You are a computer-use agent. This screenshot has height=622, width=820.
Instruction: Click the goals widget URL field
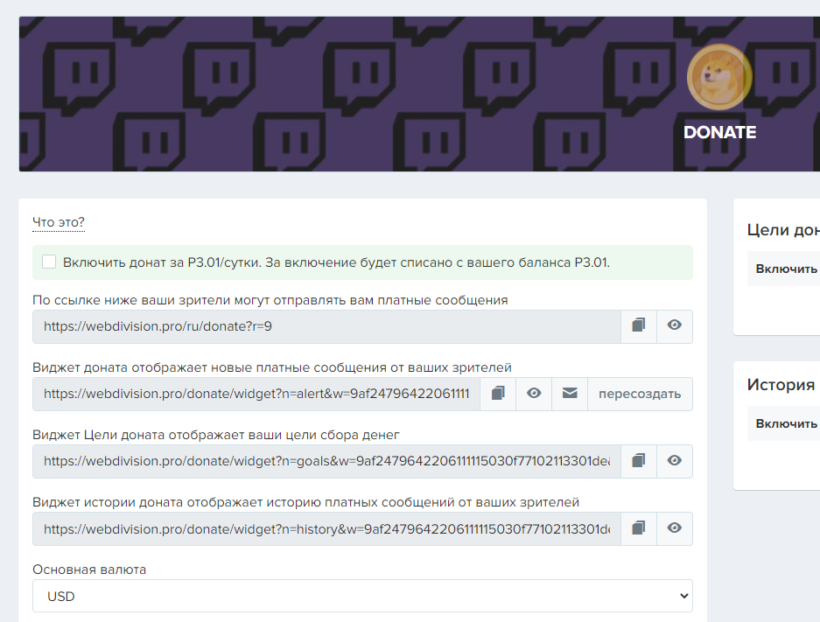[x=326, y=461]
